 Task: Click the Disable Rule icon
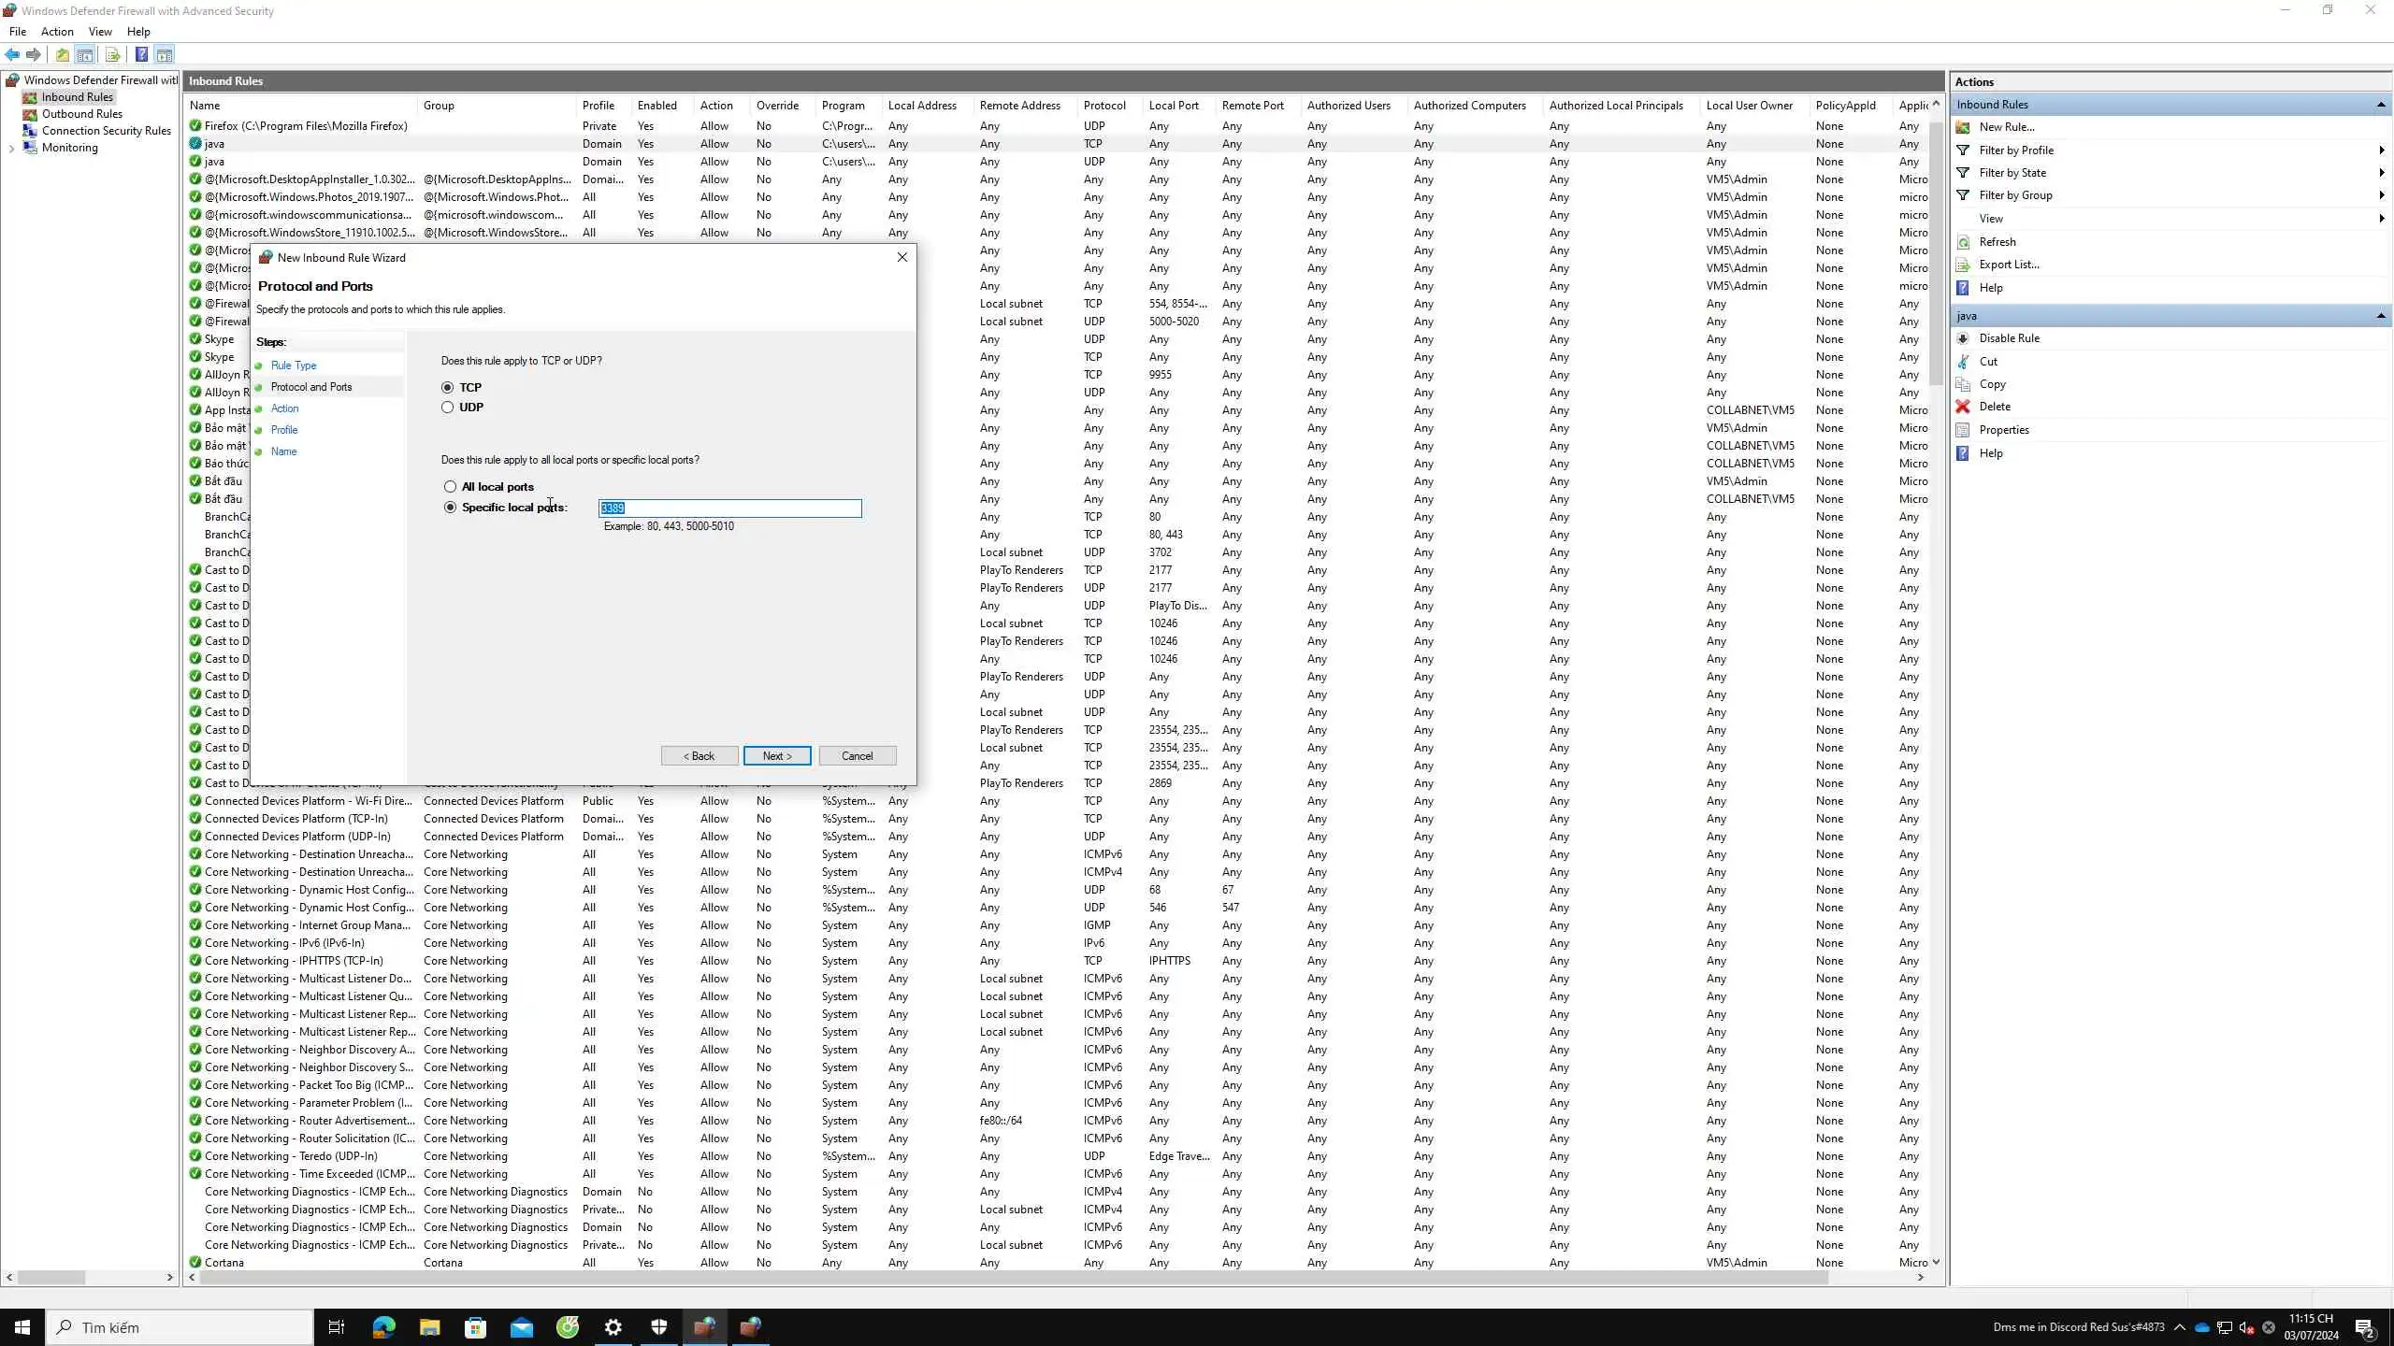(1963, 338)
